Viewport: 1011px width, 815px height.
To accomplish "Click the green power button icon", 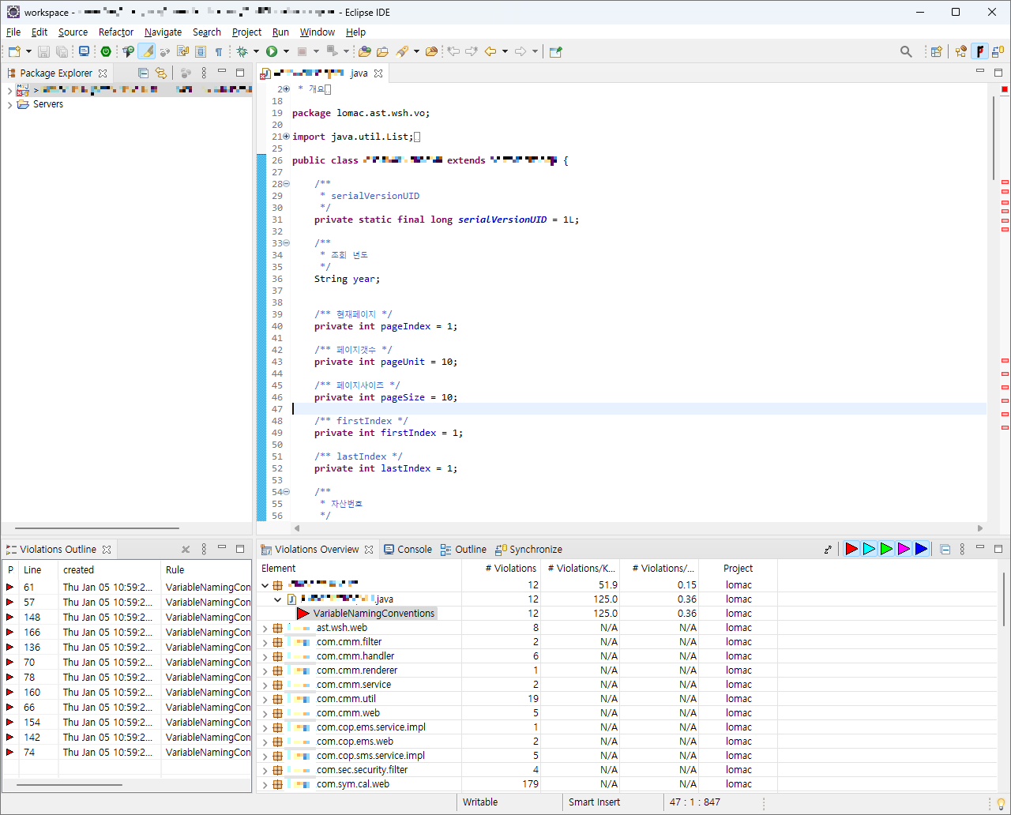I will coord(106,51).
